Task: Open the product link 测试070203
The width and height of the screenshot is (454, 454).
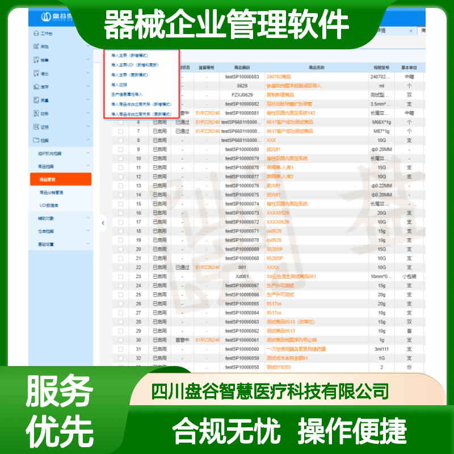Action: (279, 367)
